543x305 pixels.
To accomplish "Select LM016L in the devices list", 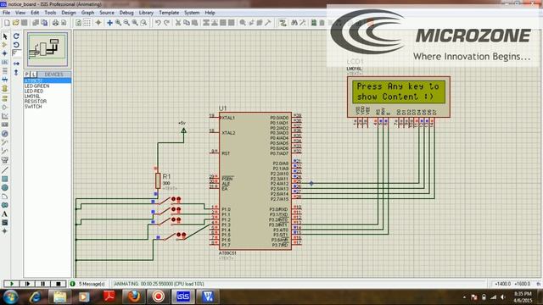I will tap(32, 96).
